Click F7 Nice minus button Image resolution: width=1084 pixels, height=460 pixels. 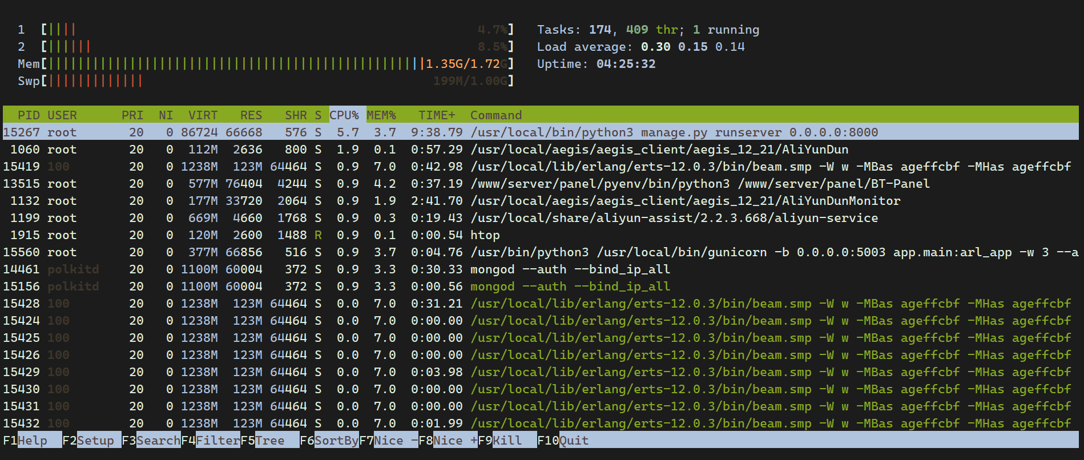pos(388,441)
